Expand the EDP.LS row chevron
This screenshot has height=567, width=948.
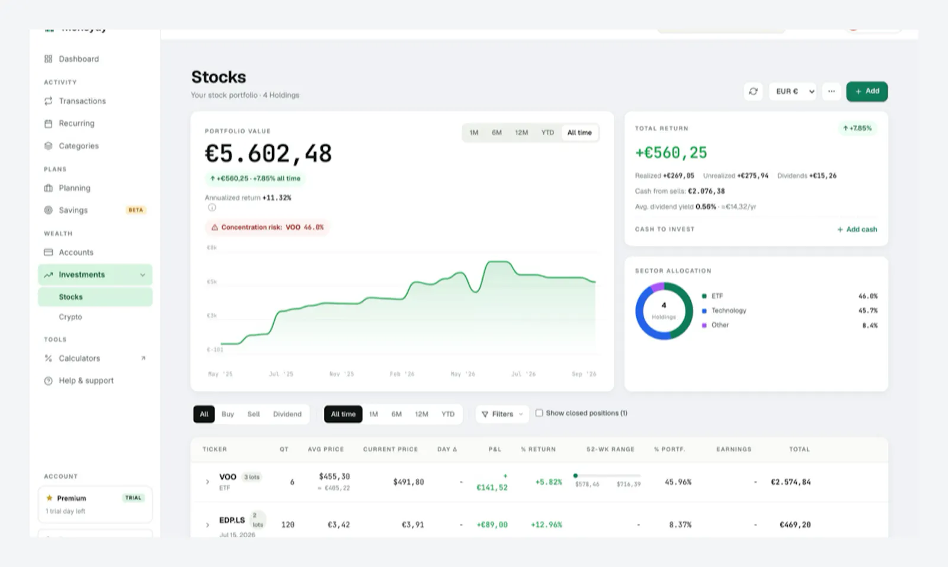click(x=207, y=525)
